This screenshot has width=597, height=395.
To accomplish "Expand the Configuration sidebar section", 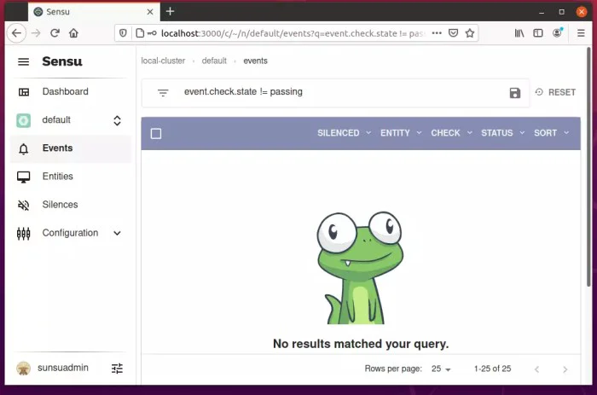I will pos(117,233).
